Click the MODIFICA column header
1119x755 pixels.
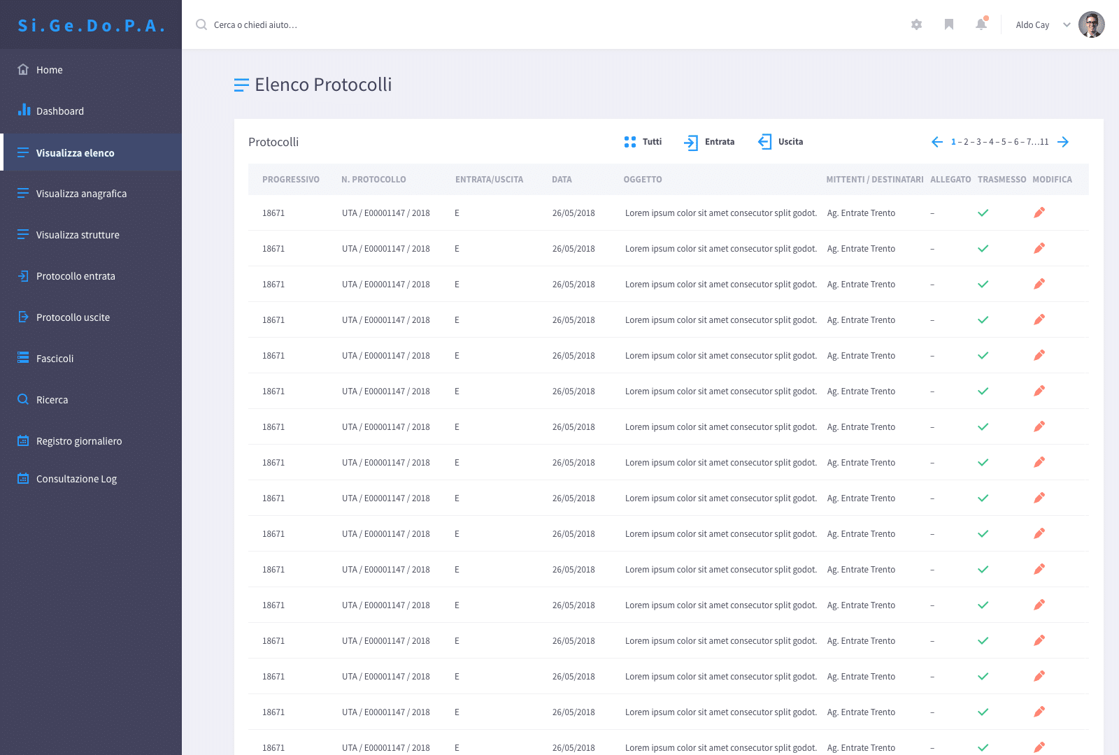click(1052, 180)
